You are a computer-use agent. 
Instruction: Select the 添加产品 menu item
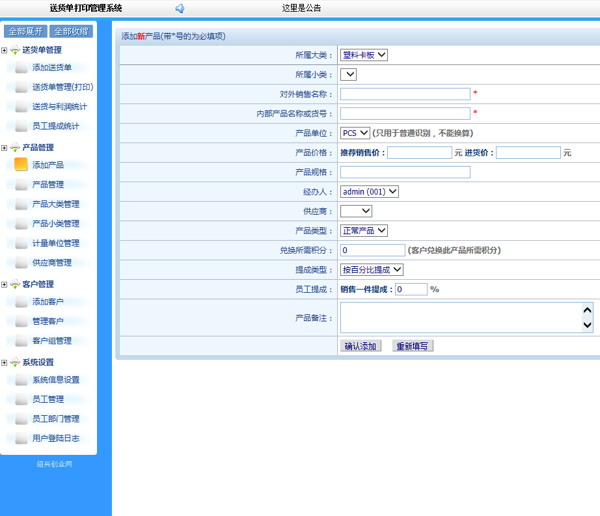(x=48, y=165)
